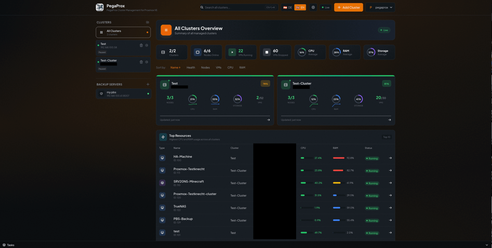The image size is (492, 248).
Task: Click the HA-Machine row arrow icon
Action: (390, 158)
